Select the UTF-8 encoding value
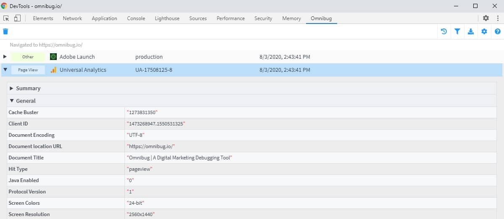The height and width of the screenshot is (219, 504). pyautogui.click(x=136, y=135)
